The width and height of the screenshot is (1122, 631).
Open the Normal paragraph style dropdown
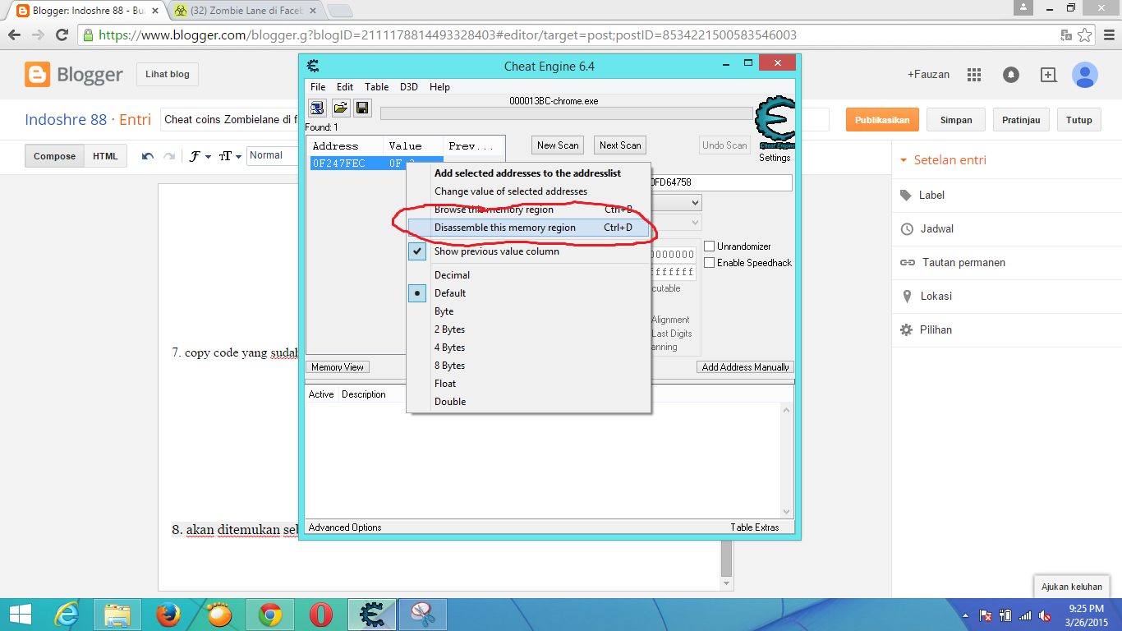click(x=273, y=155)
